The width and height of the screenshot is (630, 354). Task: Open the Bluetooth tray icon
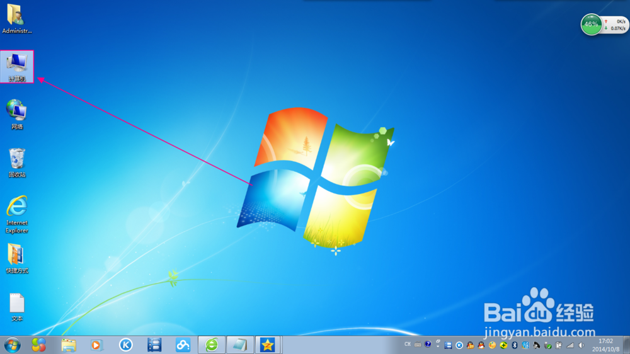coord(514,345)
